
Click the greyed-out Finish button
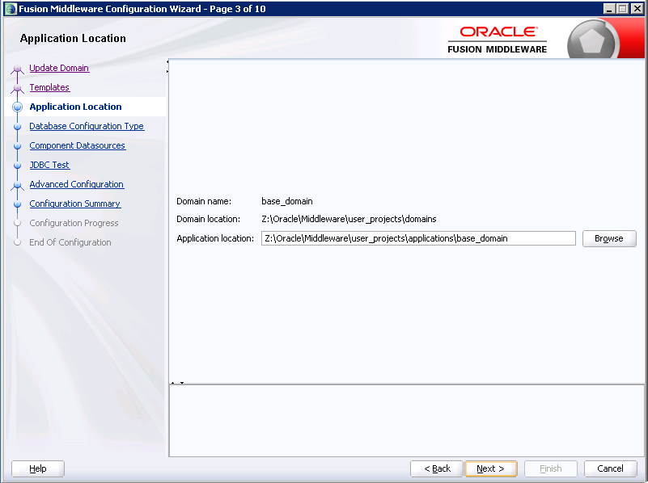click(550, 468)
